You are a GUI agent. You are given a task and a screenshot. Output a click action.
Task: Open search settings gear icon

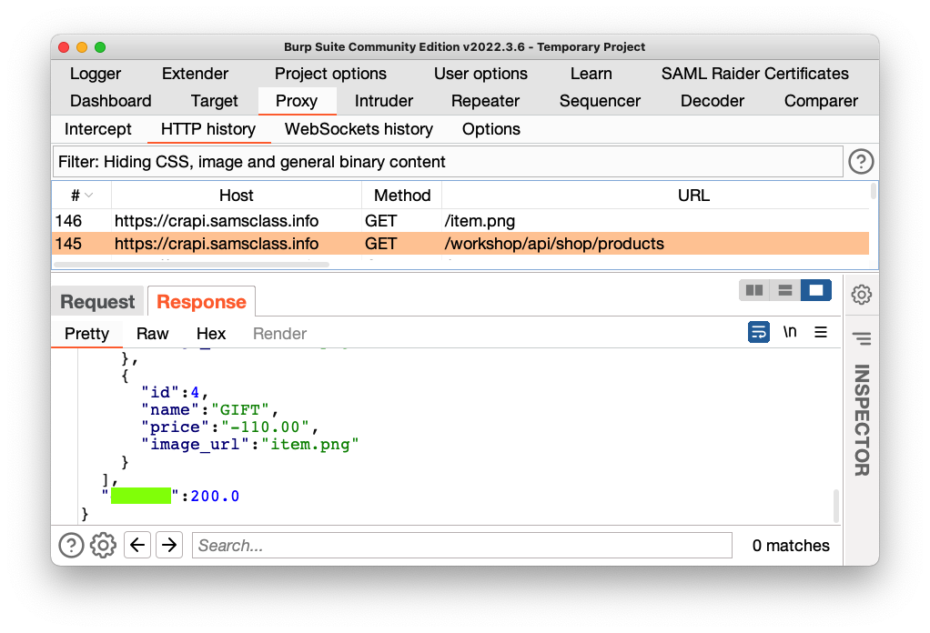tap(104, 546)
